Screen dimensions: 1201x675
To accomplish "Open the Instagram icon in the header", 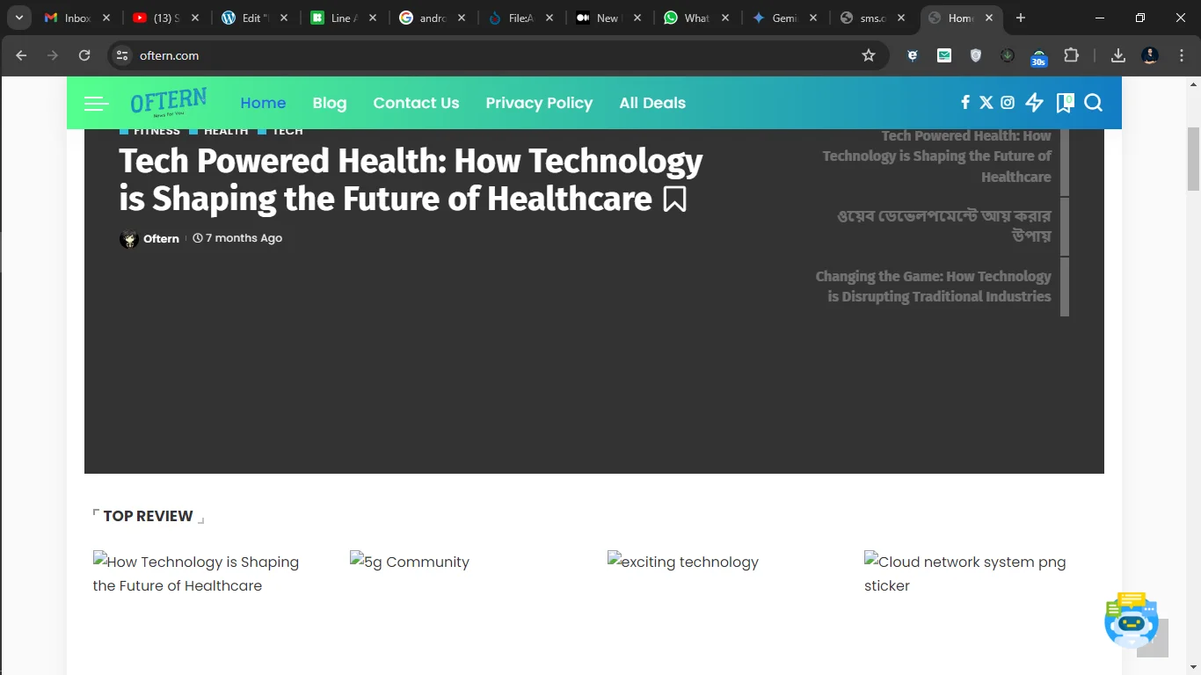I will pos(1007,102).
